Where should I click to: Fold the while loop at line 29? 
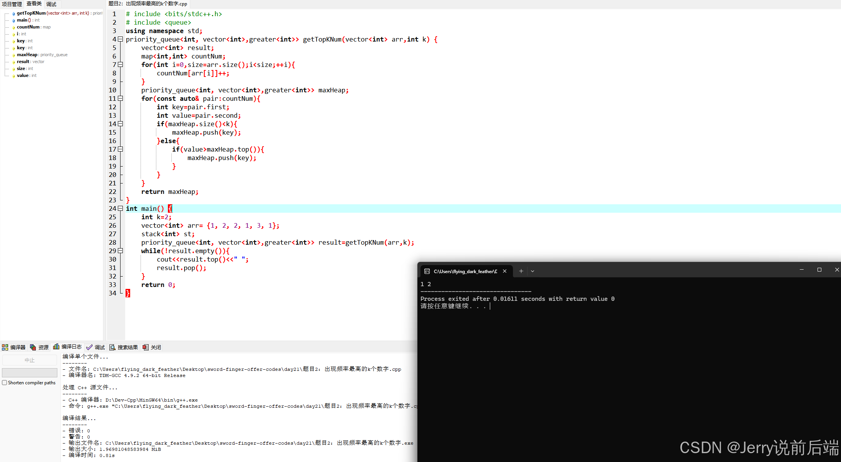[121, 251]
